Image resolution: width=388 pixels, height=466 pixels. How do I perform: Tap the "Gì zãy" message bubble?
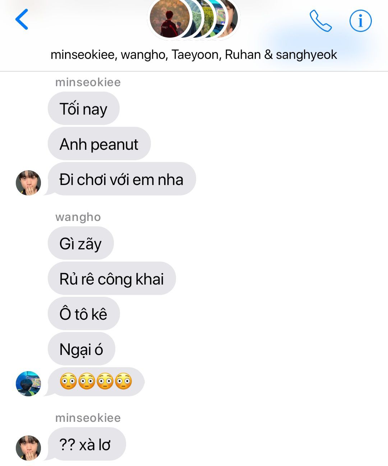pyautogui.click(x=80, y=243)
